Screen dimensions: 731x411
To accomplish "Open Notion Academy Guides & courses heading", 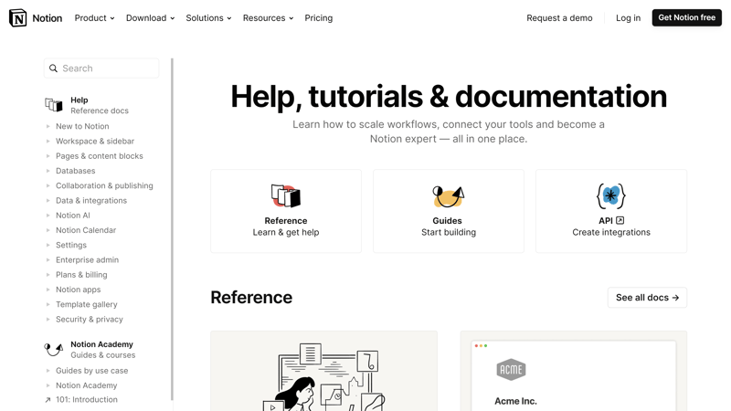I will coord(102,350).
